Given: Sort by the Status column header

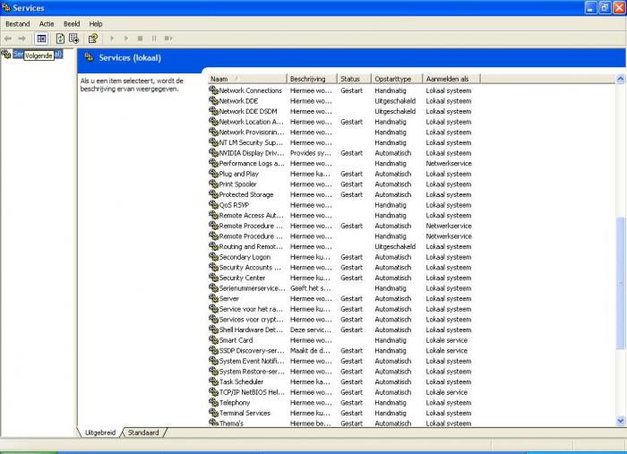Looking at the screenshot, I should (x=355, y=79).
